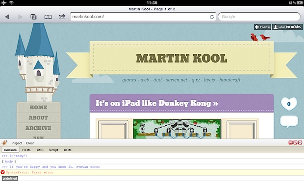Focus the martinkool.com address field
The width and height of the screenshot is (304, 184).
point(143,17)
